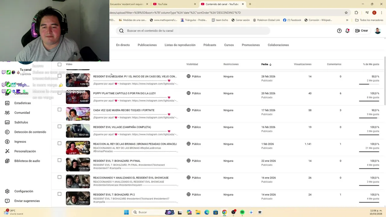Open visibility of Poppy Playtime video
The width and height of the screenshot is (386, 217).
coord(194,93)
